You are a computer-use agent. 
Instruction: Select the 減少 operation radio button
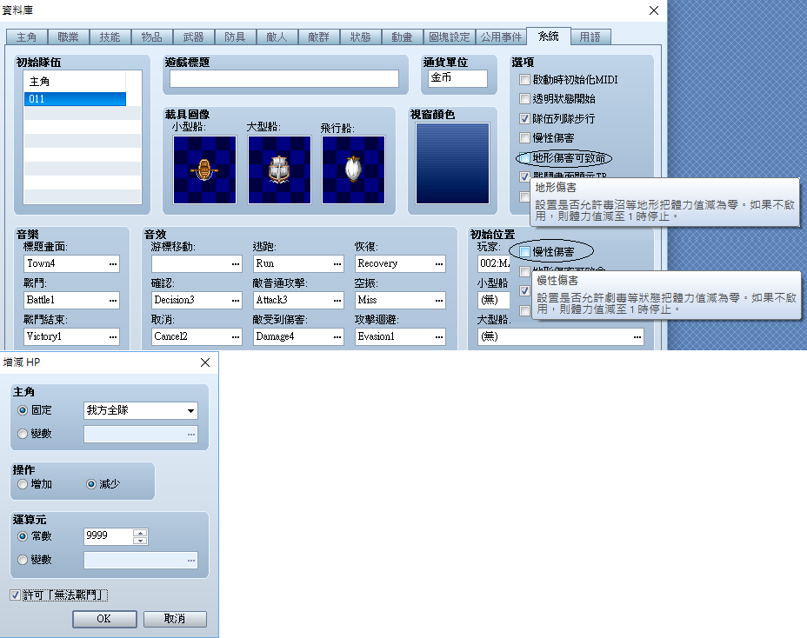[x=91, y=484]
